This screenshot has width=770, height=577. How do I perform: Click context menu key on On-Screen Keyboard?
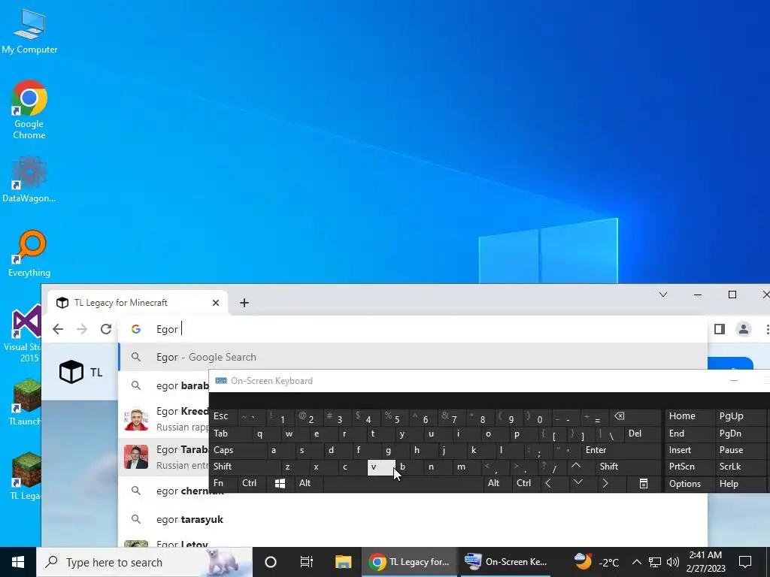coord(644,484)
